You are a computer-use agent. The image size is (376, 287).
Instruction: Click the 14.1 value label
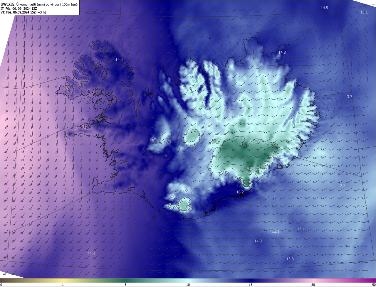point(278,161)
